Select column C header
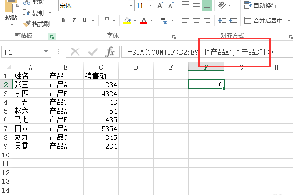 101,67
